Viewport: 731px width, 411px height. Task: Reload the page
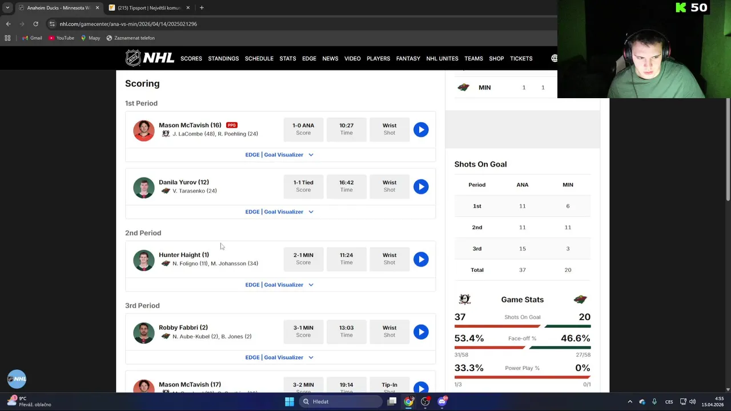click(35, 24)
